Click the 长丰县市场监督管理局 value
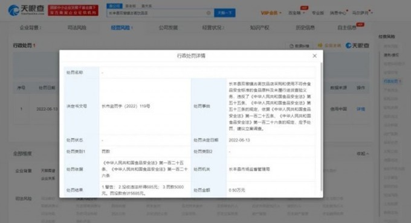411x223 pixels. [x=249, y=169]
